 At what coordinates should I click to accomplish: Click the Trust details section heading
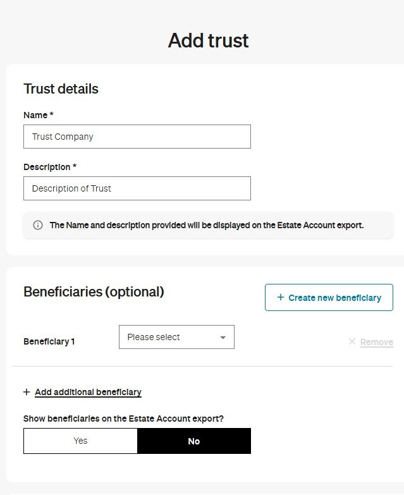[61, 89]
